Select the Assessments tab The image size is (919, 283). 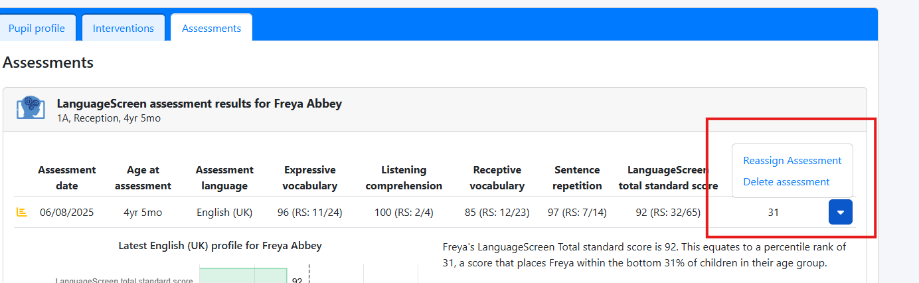point(211,29)
